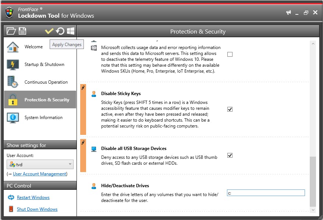Click the FrontFace shield logo
Screen dimensions: 323x220
pyautogui.click(x=9, y=13)
